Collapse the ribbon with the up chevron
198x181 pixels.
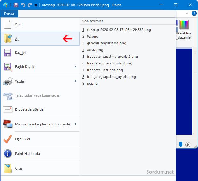[x=187, y=13]
